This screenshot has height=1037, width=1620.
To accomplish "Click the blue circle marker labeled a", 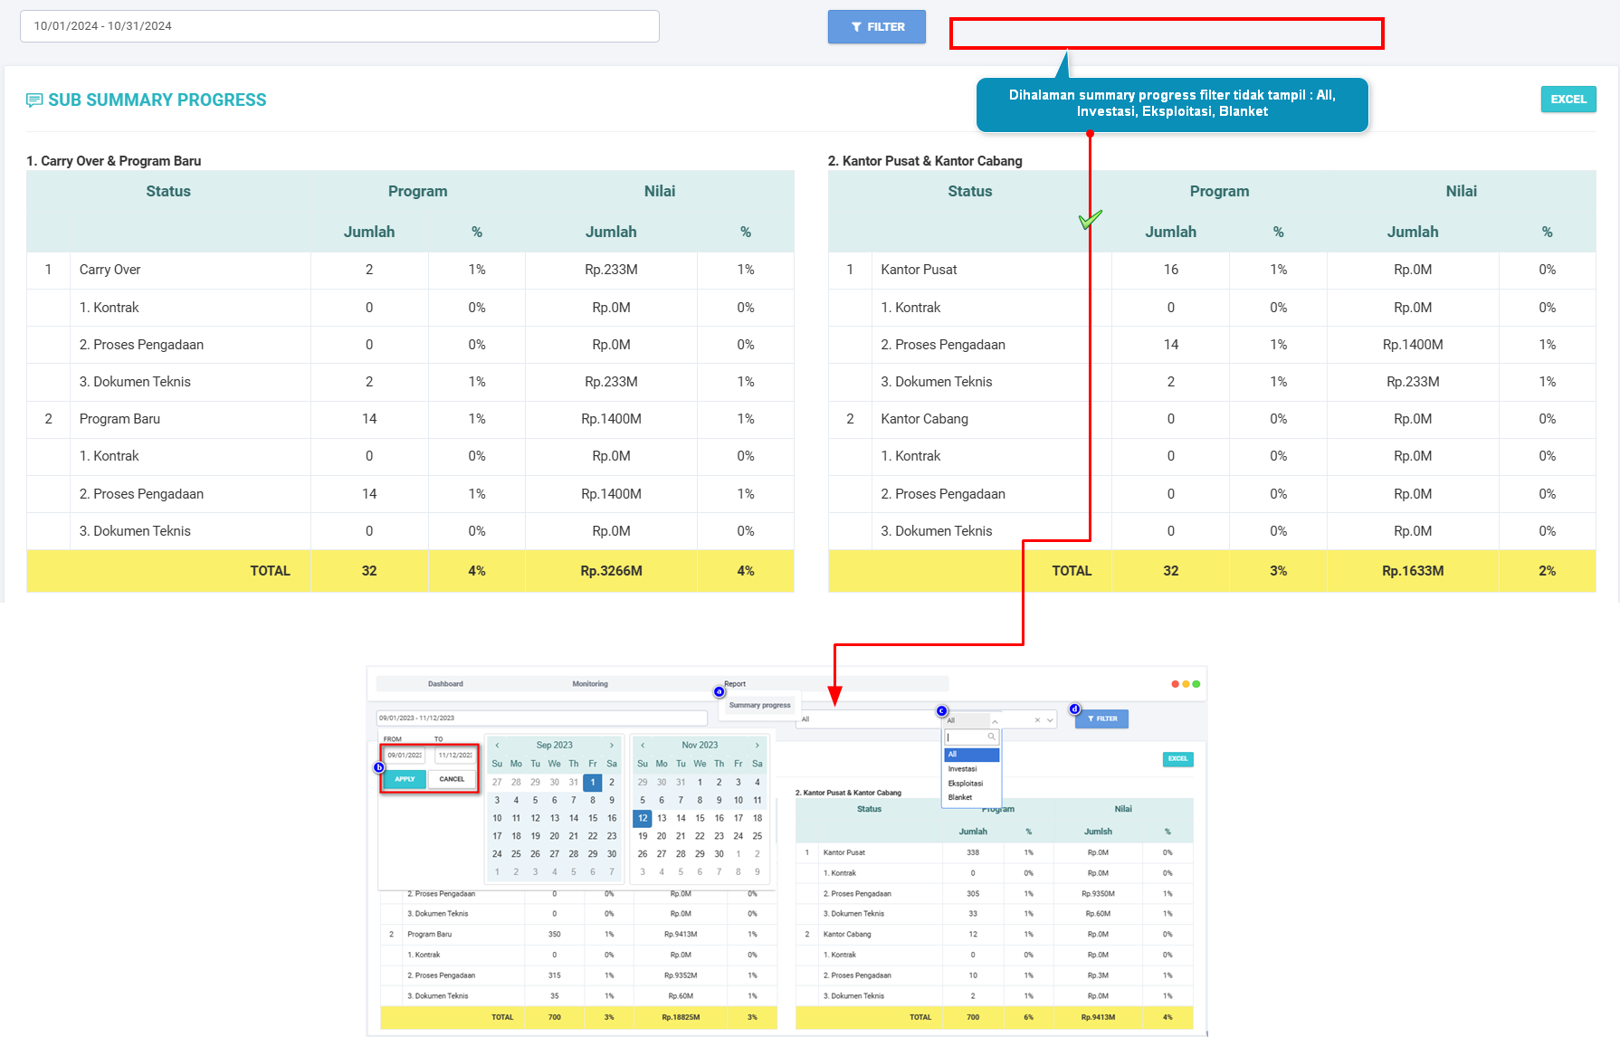I will click(x=719, y=692).
